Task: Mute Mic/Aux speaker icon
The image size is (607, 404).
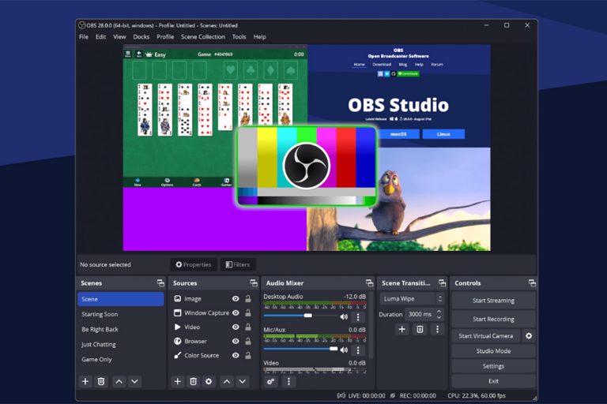Action: click(x=344, y=350)
